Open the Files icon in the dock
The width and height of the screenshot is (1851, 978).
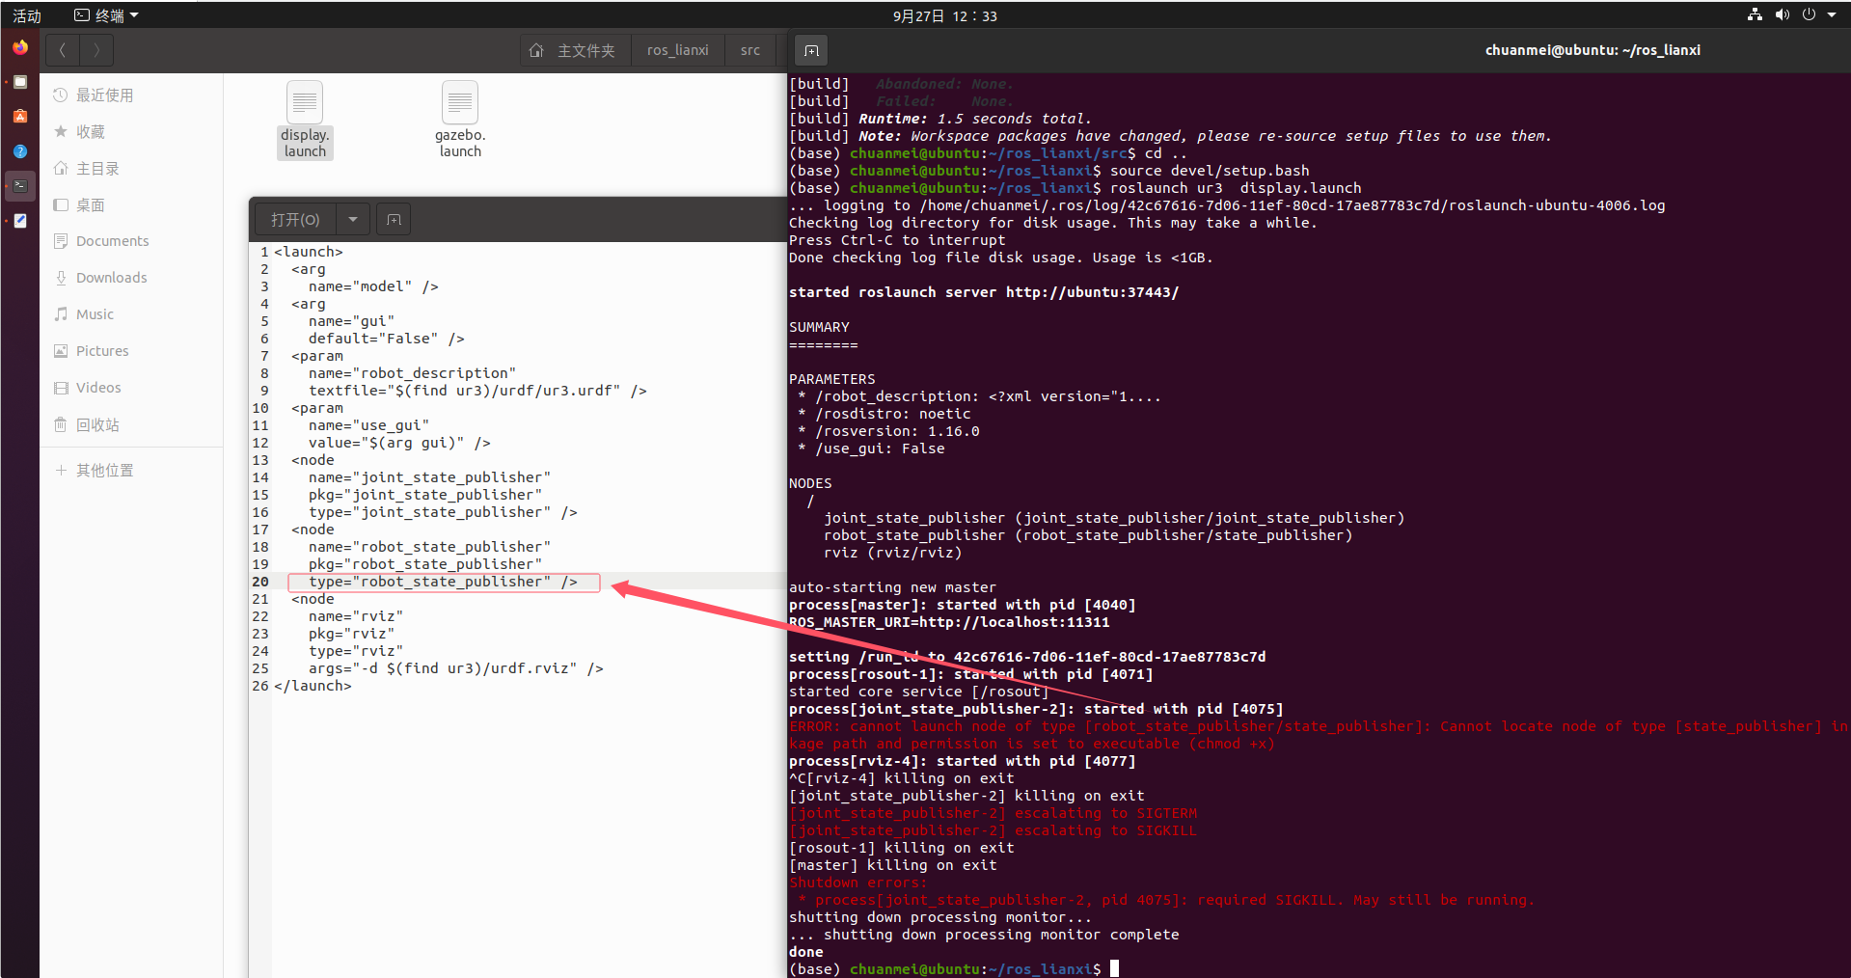coord(19,82)
